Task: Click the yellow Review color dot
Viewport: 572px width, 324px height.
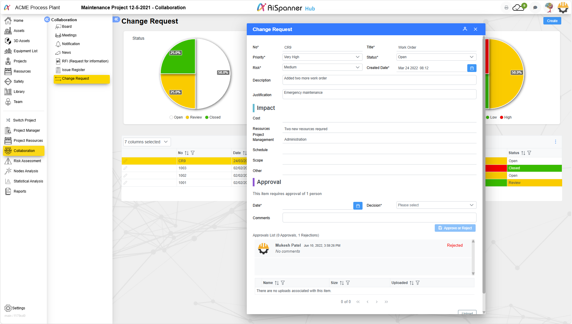Action: tap(187, 117)
